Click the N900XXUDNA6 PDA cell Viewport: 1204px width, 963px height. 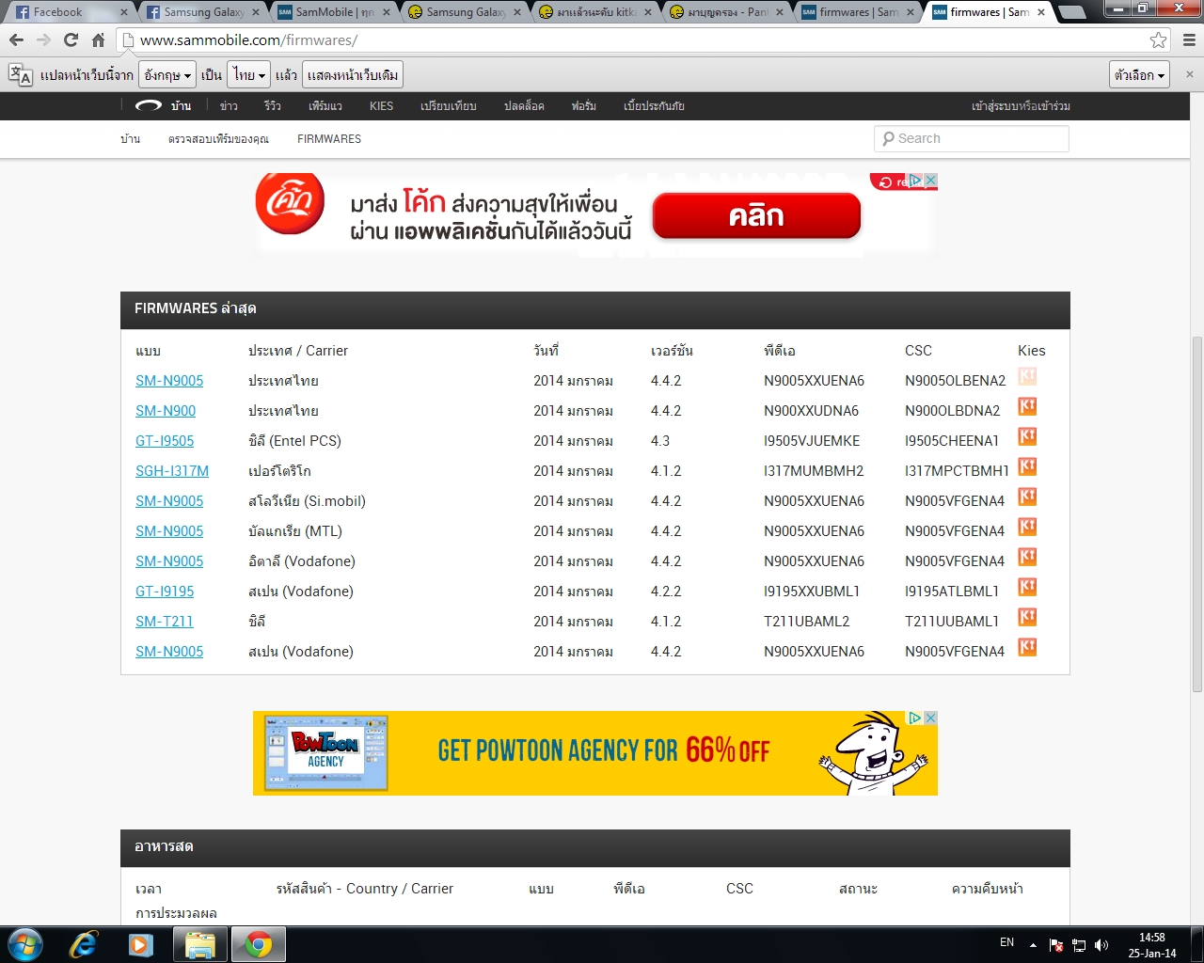pyautogui.click(x=811, y=410)
